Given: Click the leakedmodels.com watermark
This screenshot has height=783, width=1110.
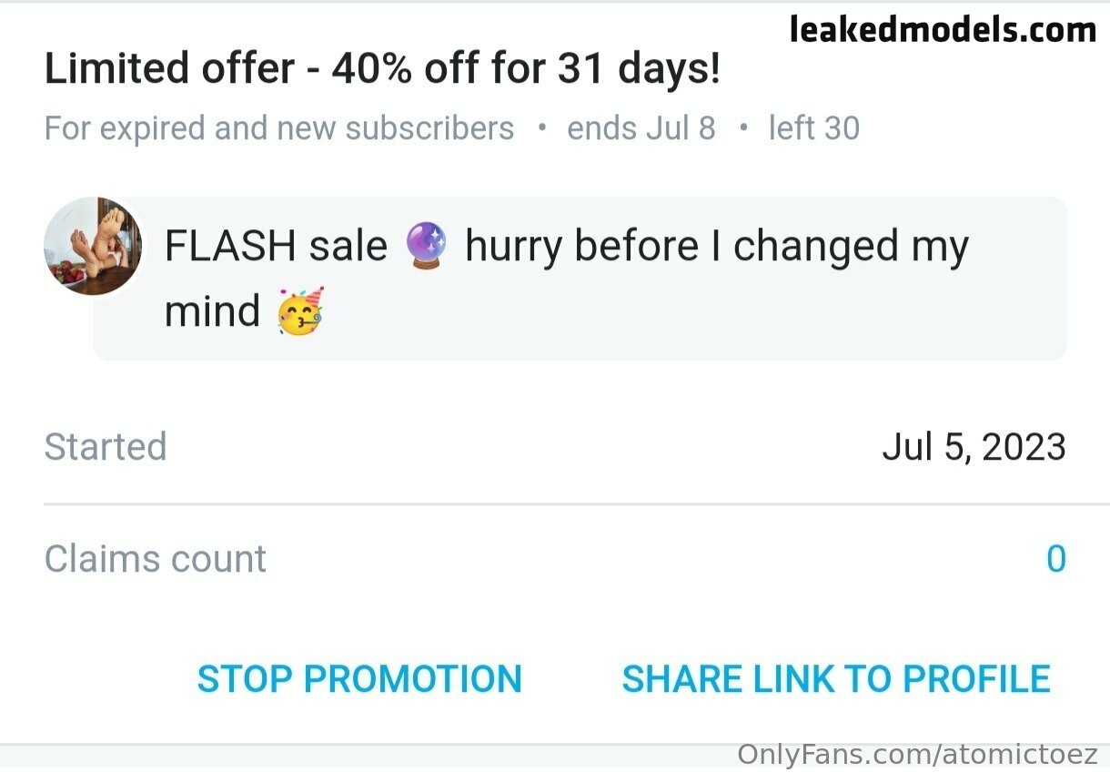Looking at the screenshot, I should [x=943, y=31].
